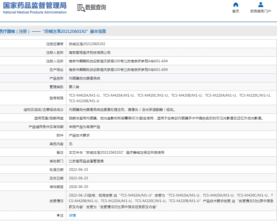The image size is (277, 223).
Task: Click model spec TCS-M220B/M1-U on second line
Action: (x=84, y=101)
